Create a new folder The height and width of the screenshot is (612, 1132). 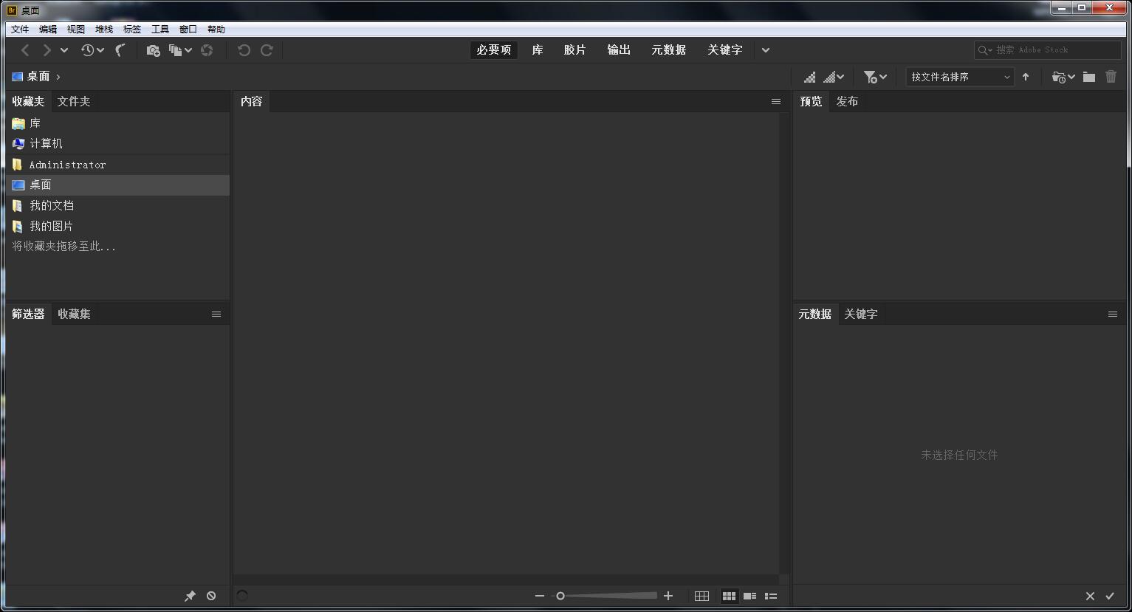pyautogui.click(x=1088, y=76)
